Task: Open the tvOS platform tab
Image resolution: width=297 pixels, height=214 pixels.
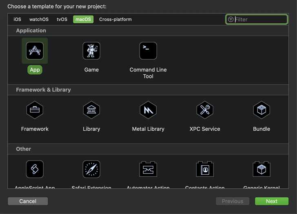Action: tap(62, 19)
